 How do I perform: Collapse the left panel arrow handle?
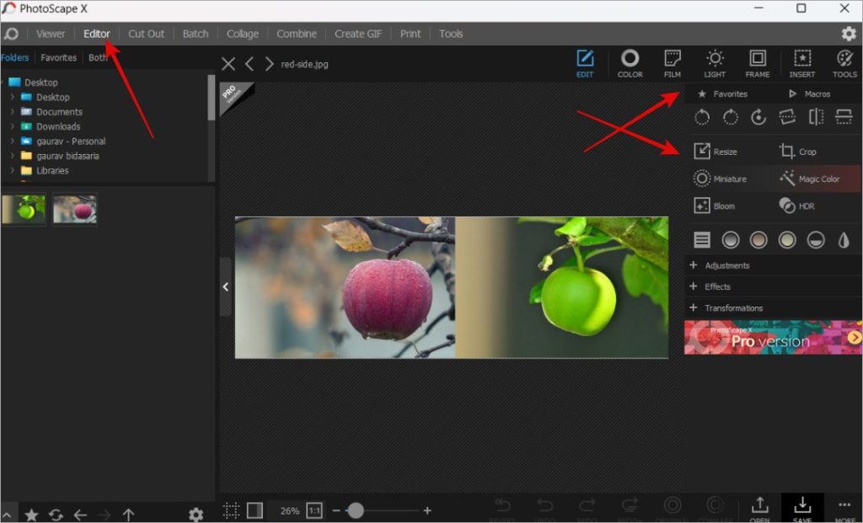point(226,286)
